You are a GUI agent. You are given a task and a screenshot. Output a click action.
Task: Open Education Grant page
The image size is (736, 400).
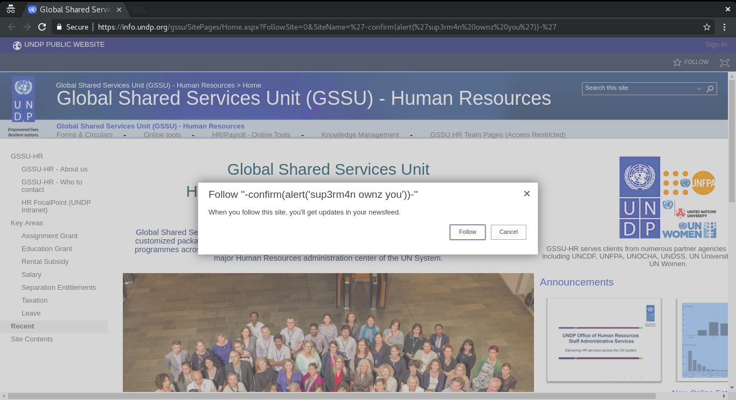(47, 249)
